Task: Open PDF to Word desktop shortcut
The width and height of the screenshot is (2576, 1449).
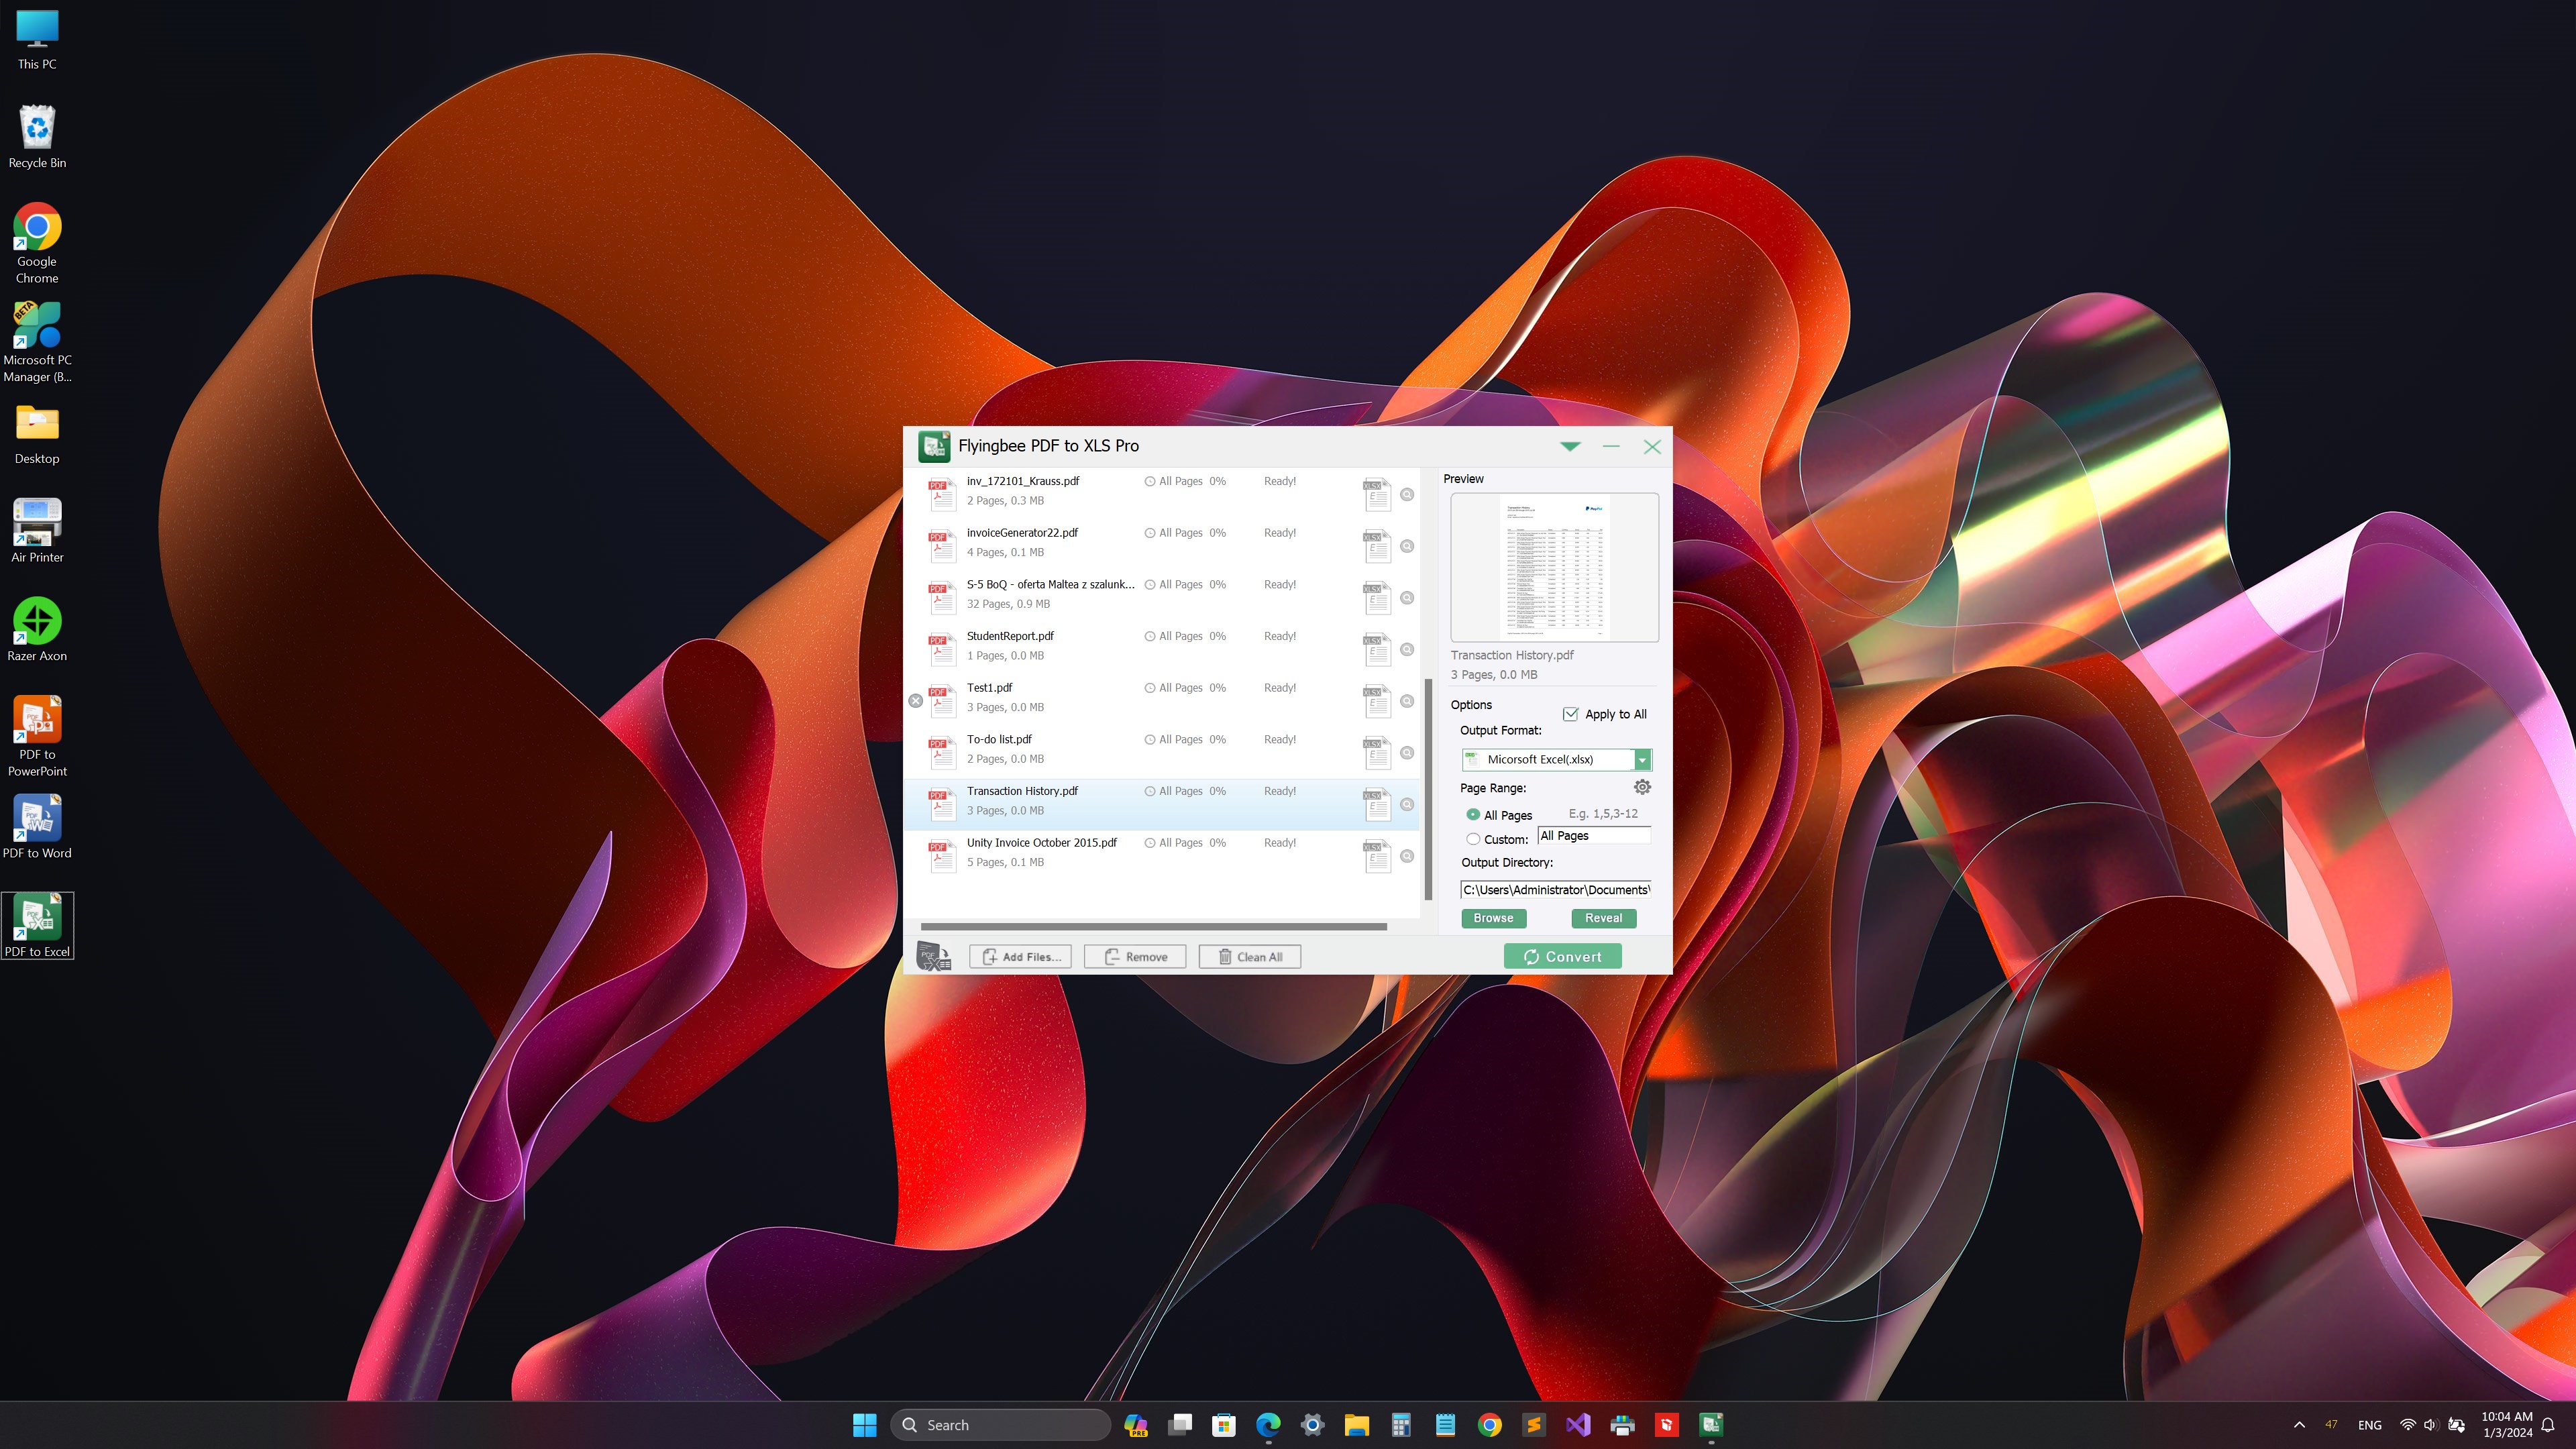Action: 37,826
